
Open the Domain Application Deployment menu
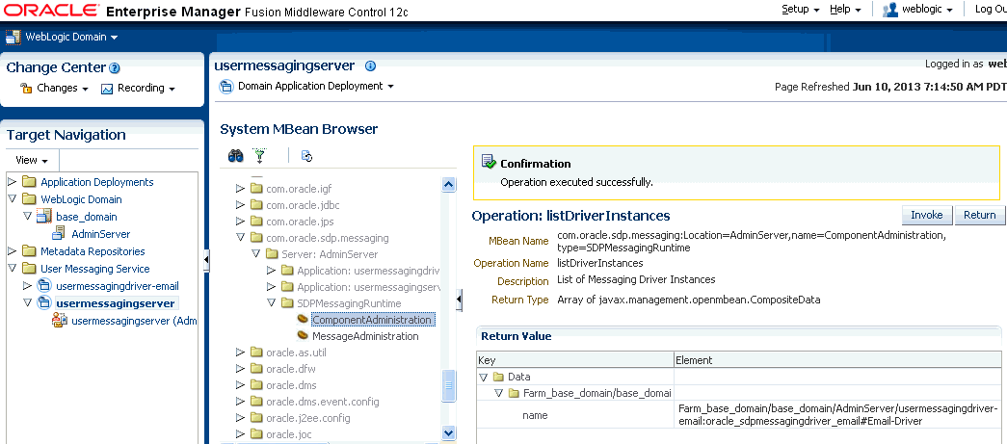pyautogui.click(x=316, y=86)
